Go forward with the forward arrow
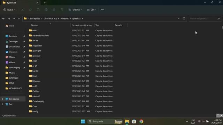The height and width of the screenshot is (125, 223). (x=9, y=18)
